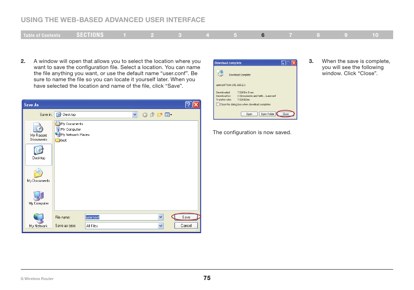Click Close in Download complete window
Viewport: 414px width, 290px height.
coord(286,114)
